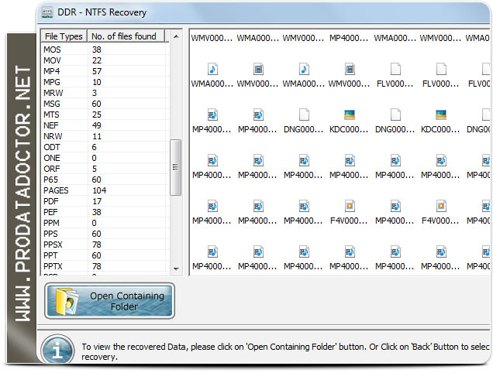Select the PPM row with 0 files
Image resolution: width=493 pixels, height=373 pixels.
pyautogui.click(x=105, y=223)
